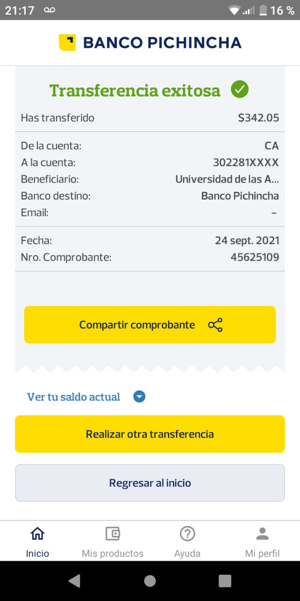Expand the saldo actual blue arrow

click(x=139, y=397)
